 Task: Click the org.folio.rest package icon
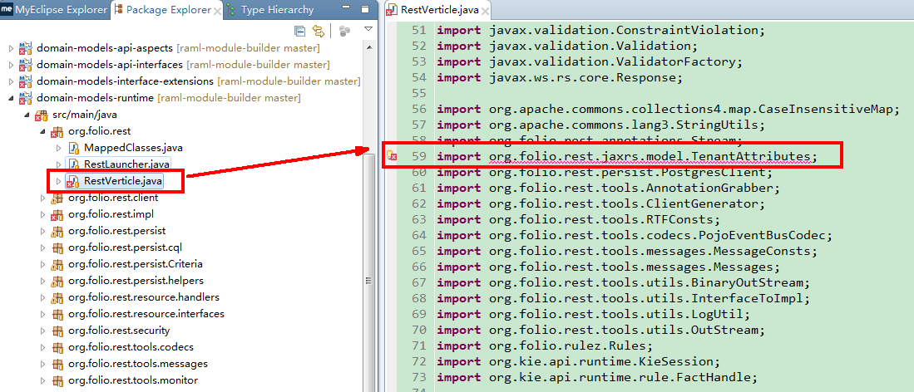tap(57, 132)
